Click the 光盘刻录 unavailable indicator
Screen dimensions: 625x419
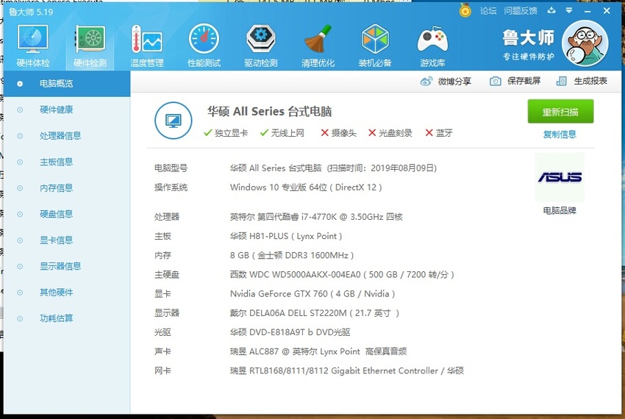pyautogui.click(x=390, y=133)
